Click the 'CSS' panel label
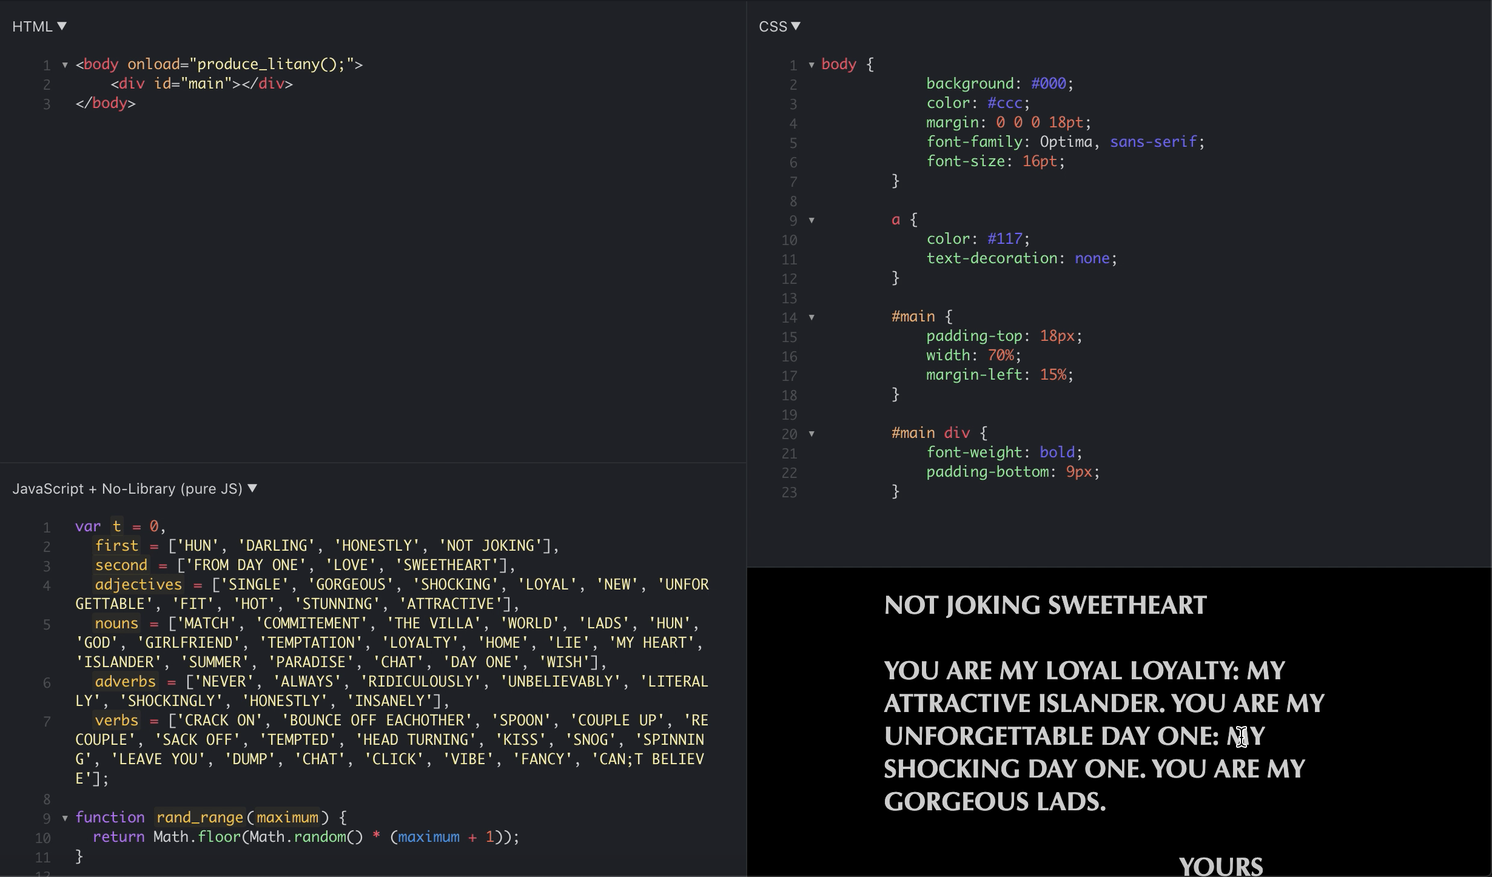 [x=773, y=26]
